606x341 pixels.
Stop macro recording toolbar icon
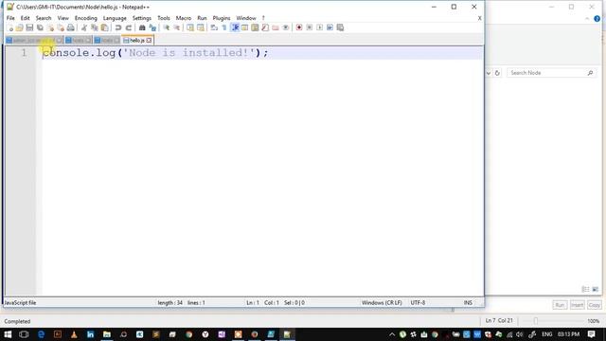click(310, 27)
